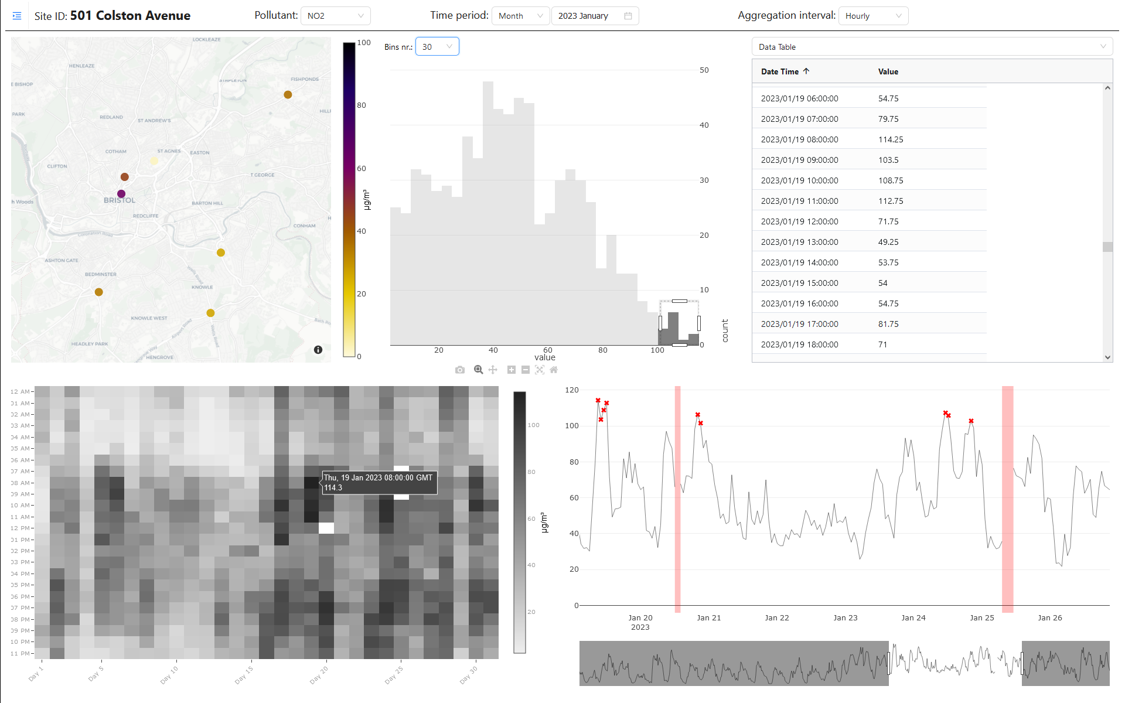This screenshot has width=1125, height=703.
Task: Select yellow site marker north of Knowle
Action: [221, 252]
